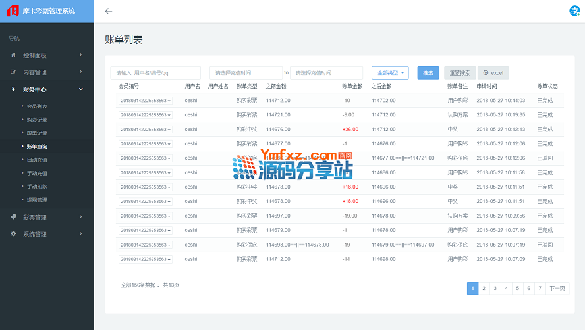Click the blue 搜索 button

428,73
